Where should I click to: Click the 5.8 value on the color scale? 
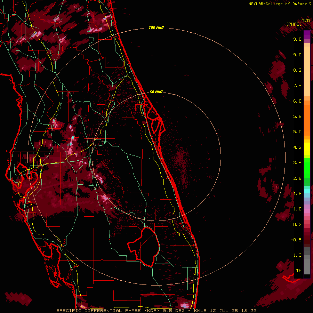click(x=297, y=117)
